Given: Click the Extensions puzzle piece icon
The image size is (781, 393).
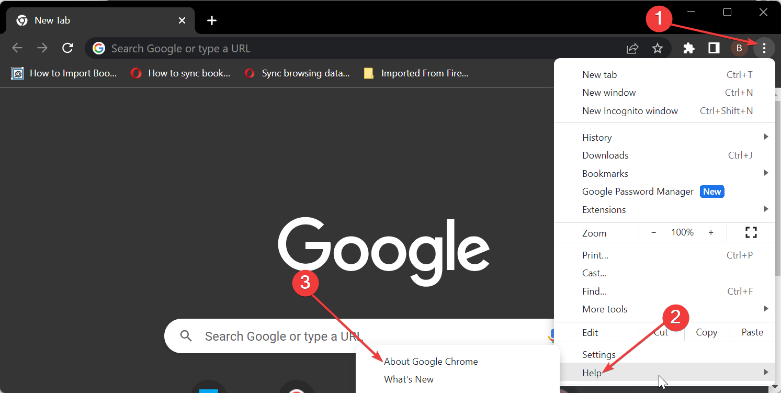Looking at the screenshot, I should tap(689, 49).
